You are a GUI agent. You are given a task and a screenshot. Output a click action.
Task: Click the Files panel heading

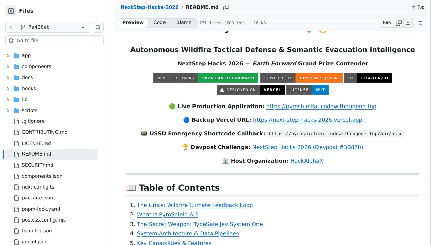coord(26,11)
